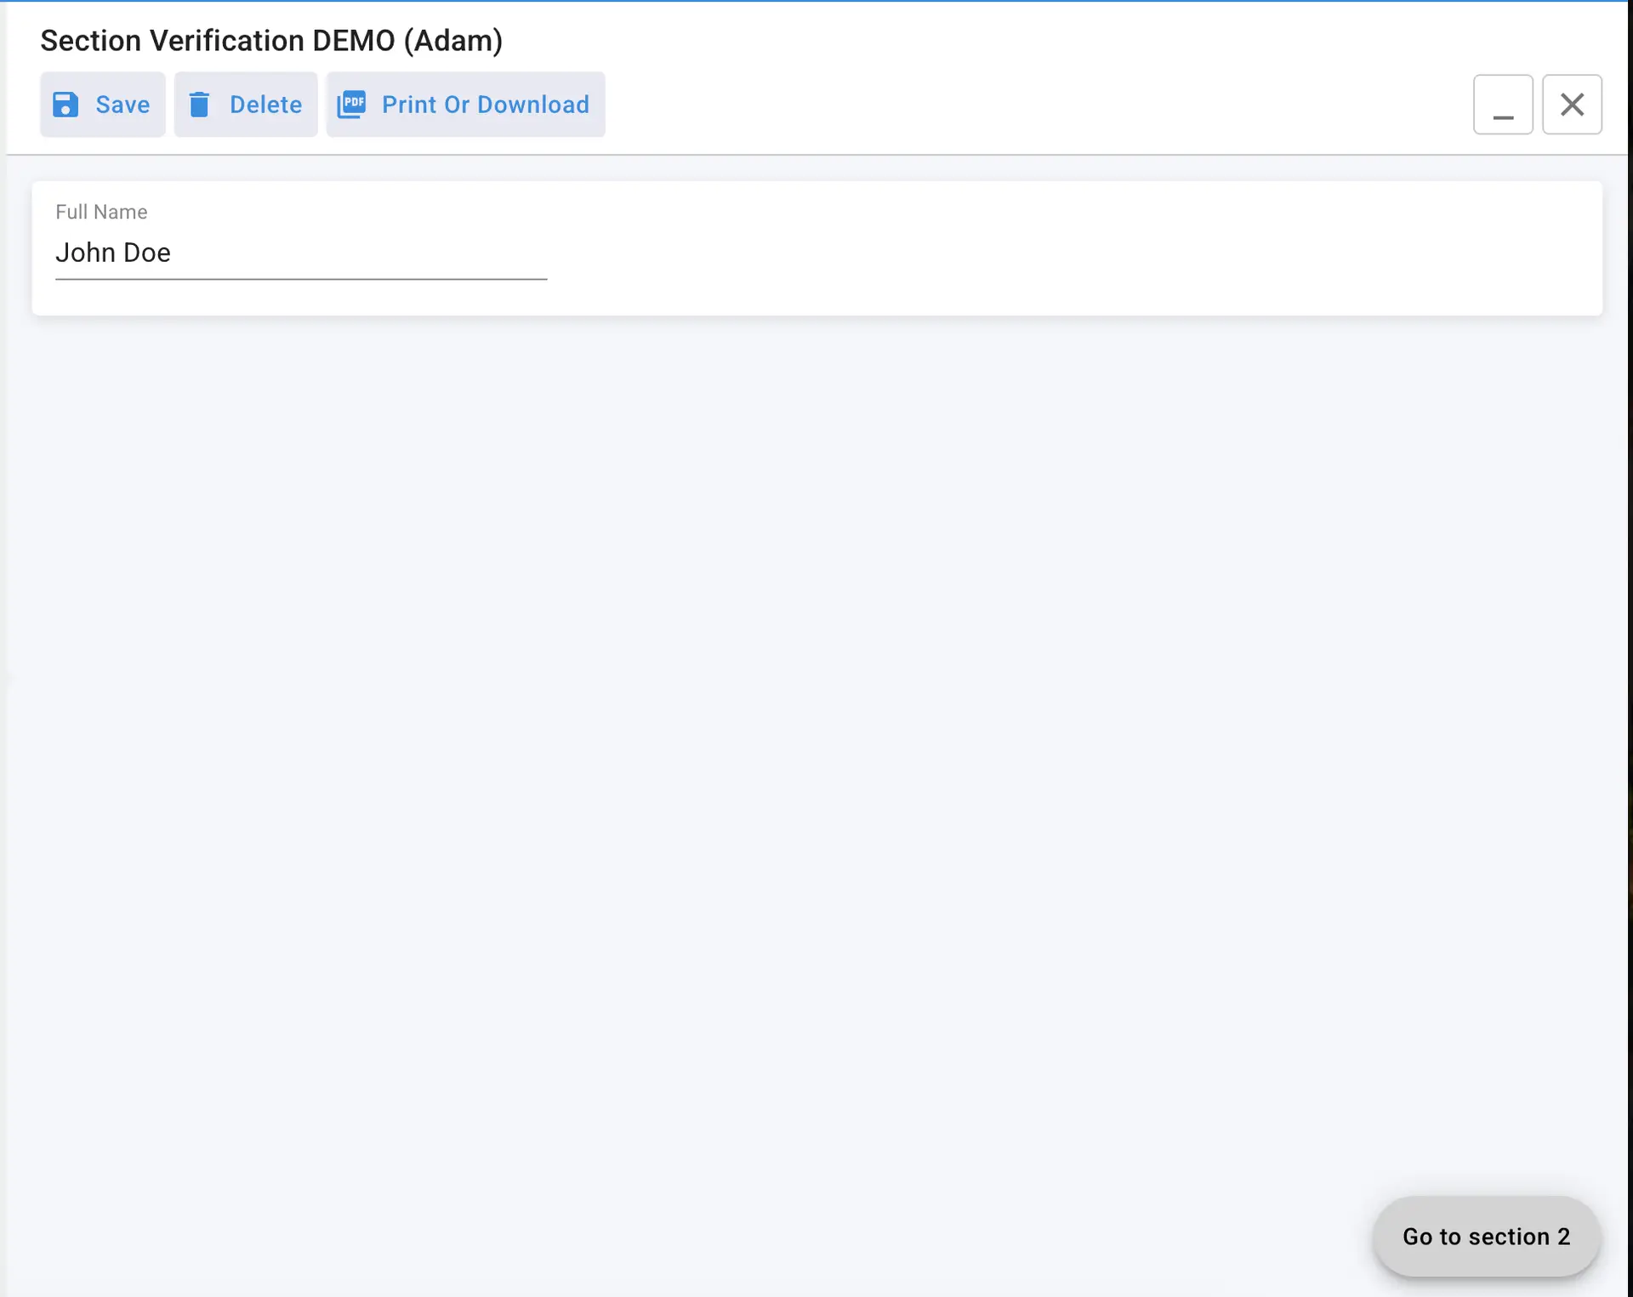Click the Full Name field label
Image resolution: width=1633 pixels, height=1297 pixels.
[x=101, y=212]
